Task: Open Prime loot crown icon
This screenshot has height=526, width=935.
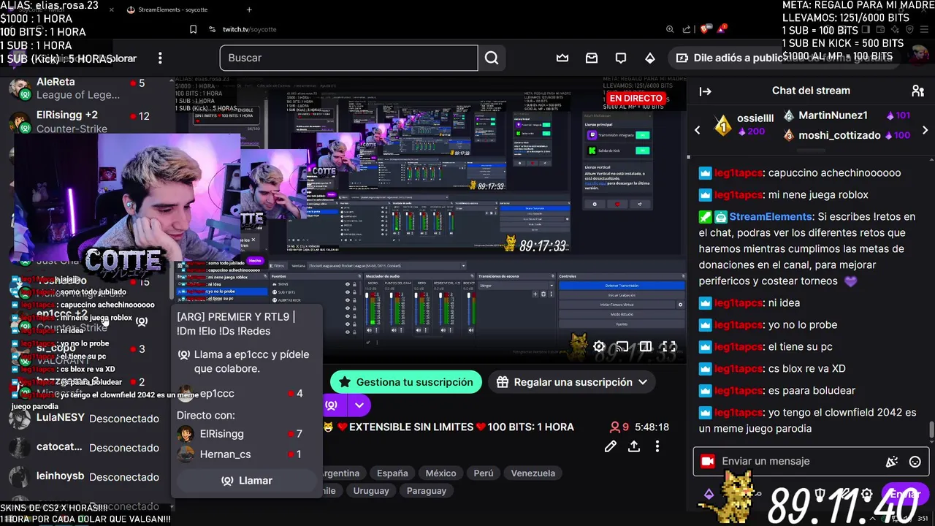Action: (562, 58)
